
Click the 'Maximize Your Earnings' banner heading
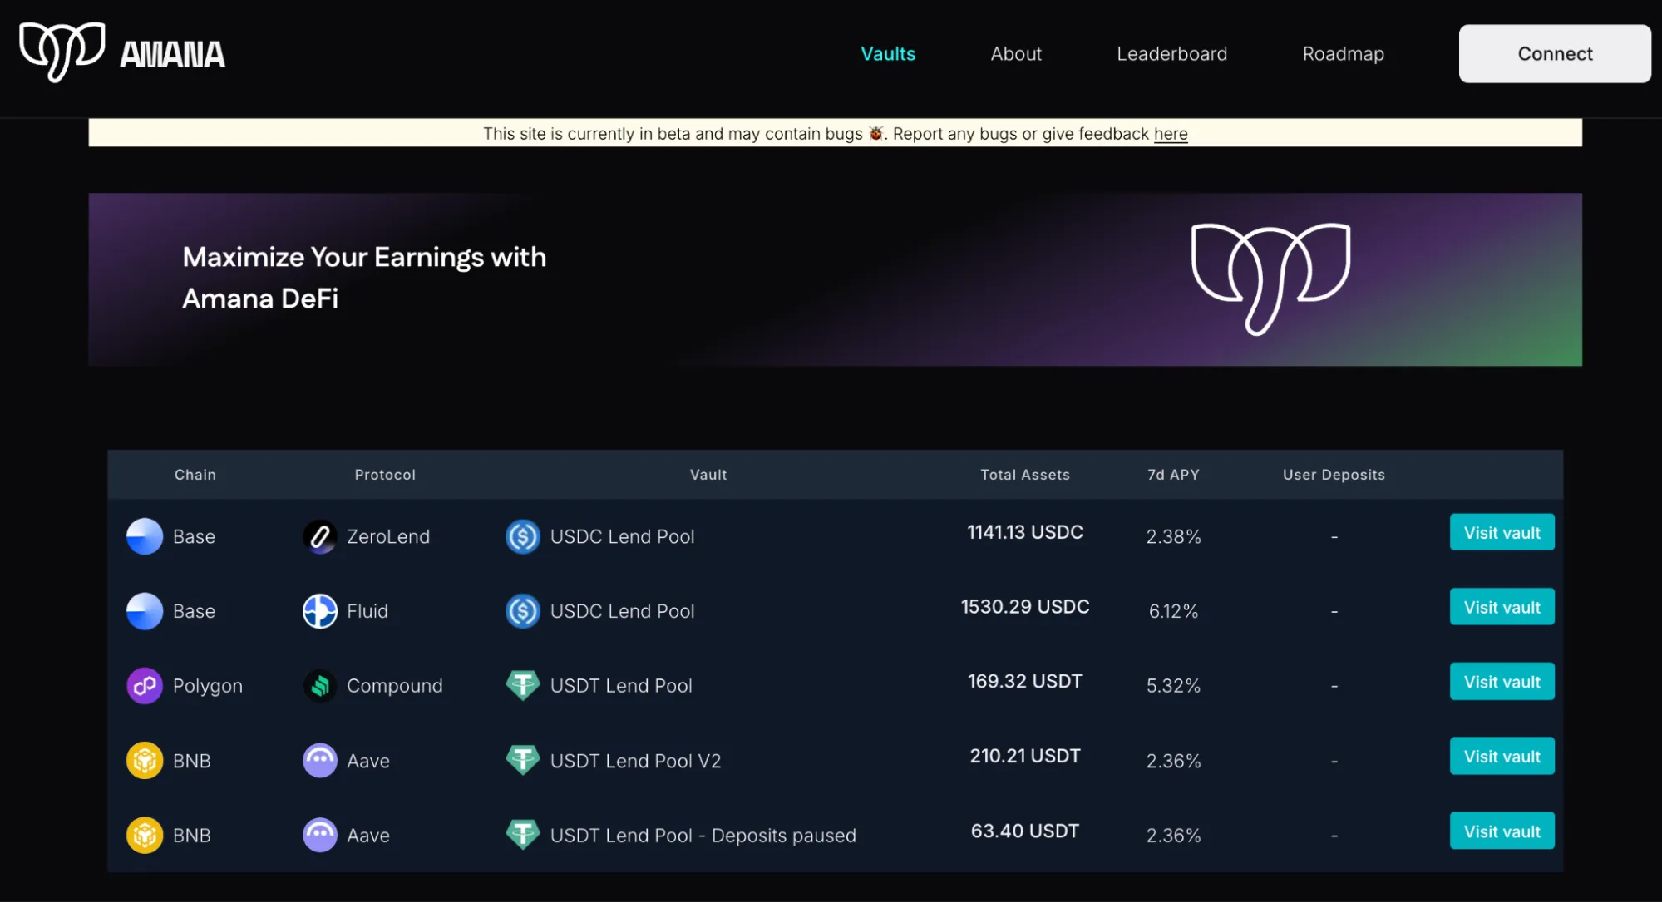tap(364, 278)
